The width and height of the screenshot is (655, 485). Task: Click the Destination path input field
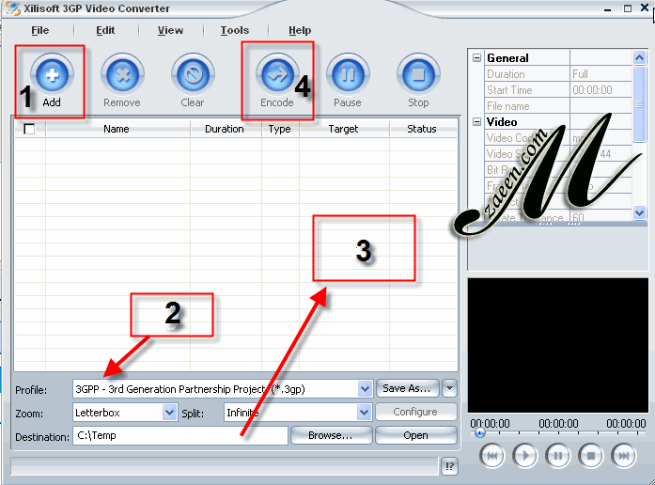tap(180, 435)
